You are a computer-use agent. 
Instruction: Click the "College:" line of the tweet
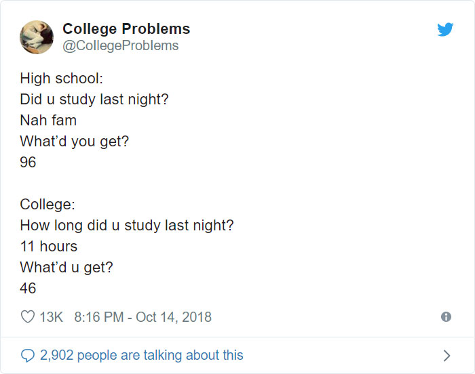click(47, 205)
